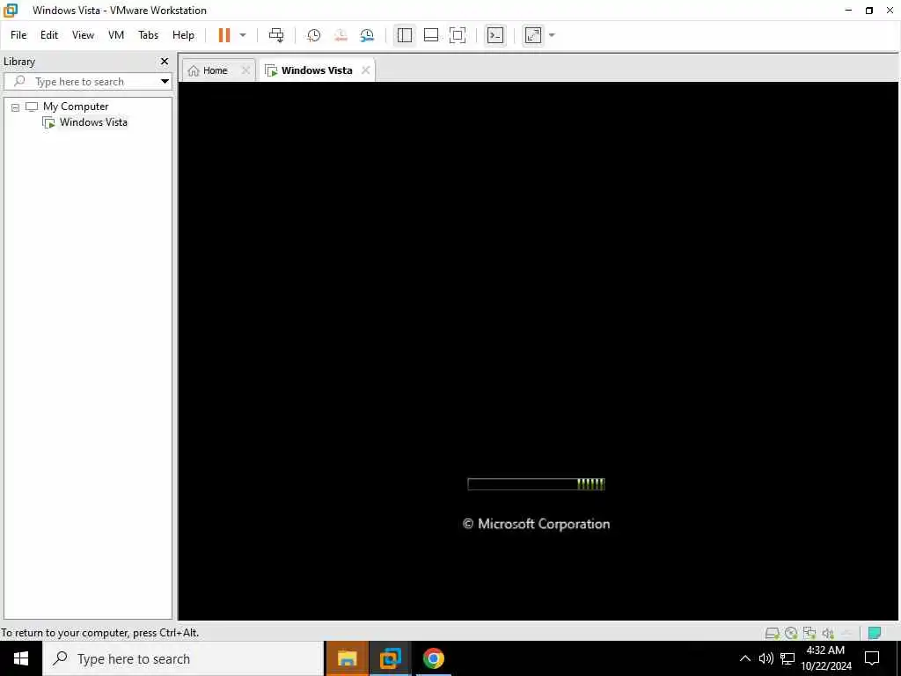Toggle the thumbnail bar view
Image resolution: width=901 pixels, height=676 pixels.
click(x=431, y=35)
